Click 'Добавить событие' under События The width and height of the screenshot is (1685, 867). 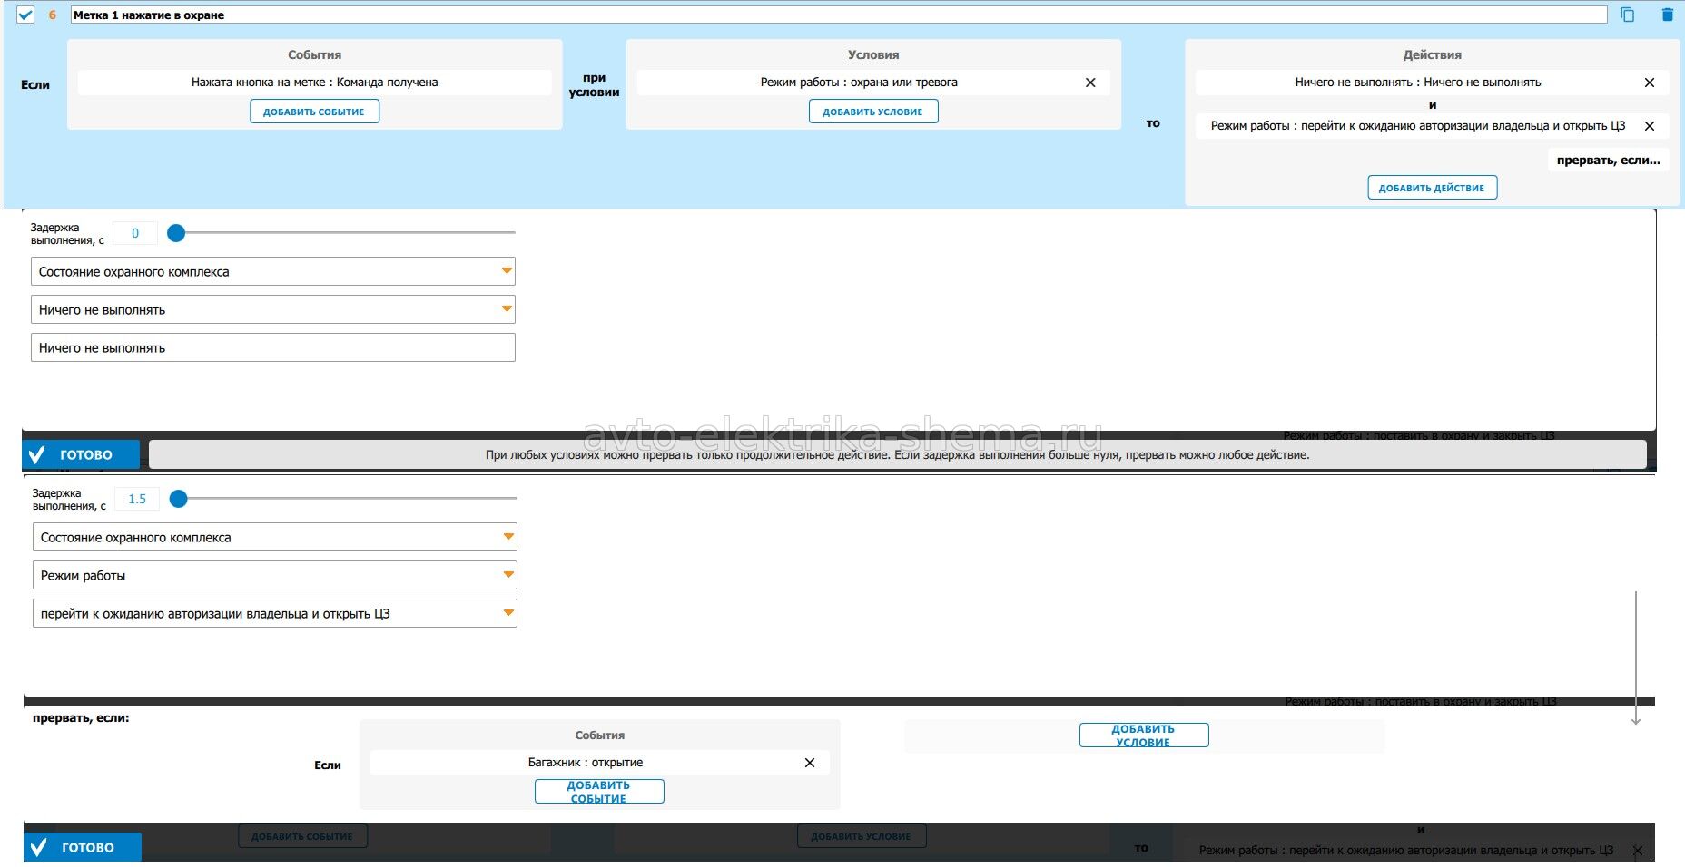[314, 112]
